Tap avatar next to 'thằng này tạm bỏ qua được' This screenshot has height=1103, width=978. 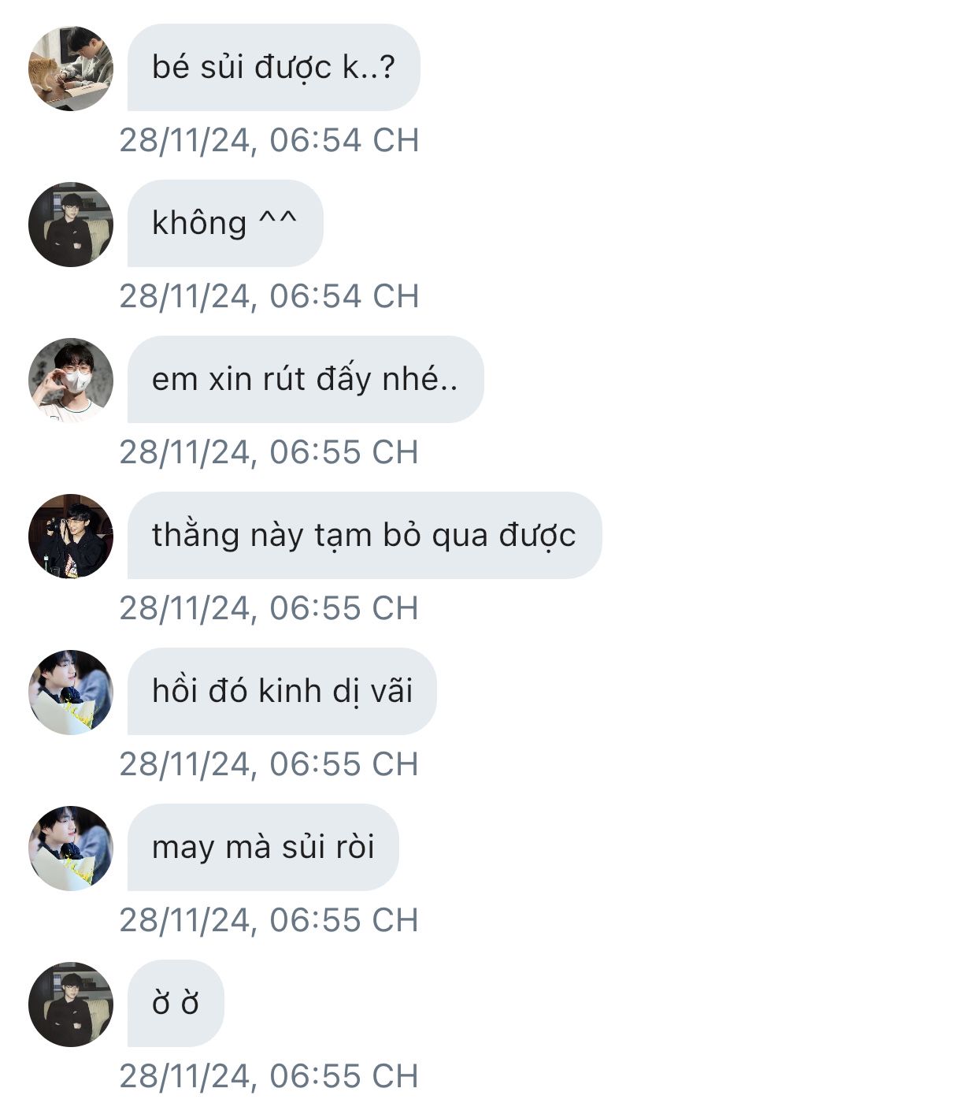pyautogui.click(x=71, y=537)
